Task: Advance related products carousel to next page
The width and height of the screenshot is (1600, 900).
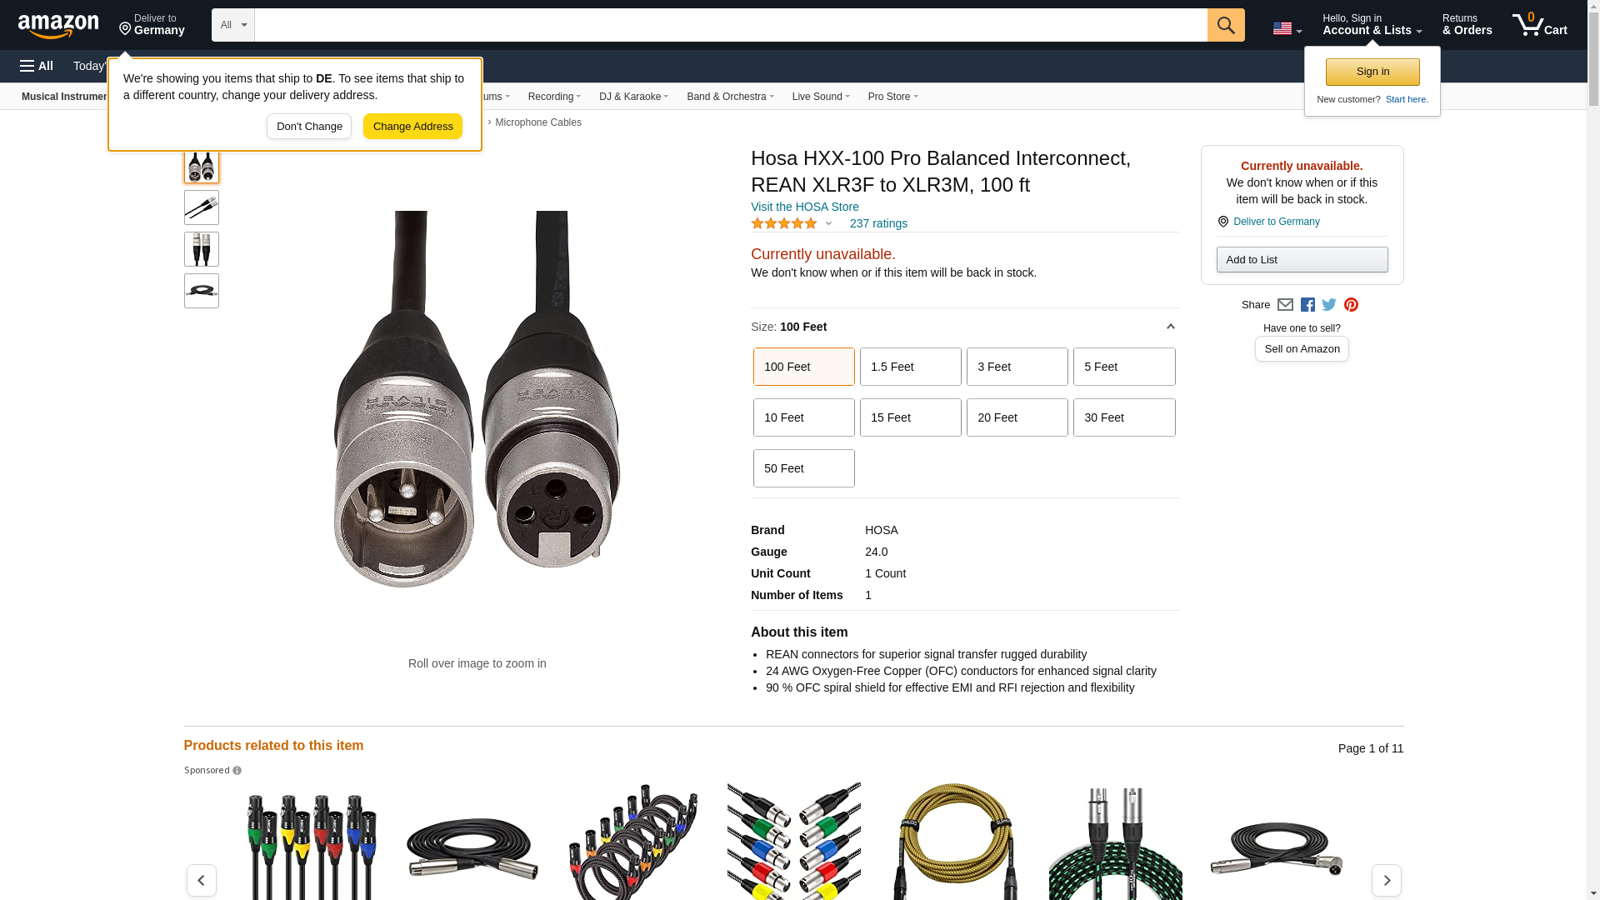Action: tap(1386, 880)
